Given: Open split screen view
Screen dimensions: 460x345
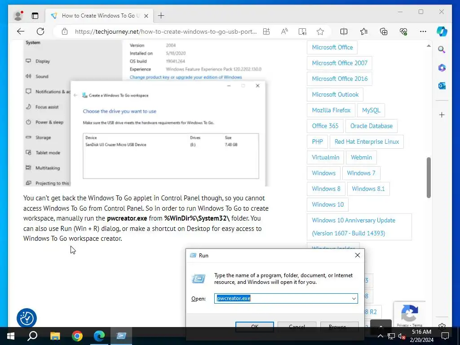Looking at the screenshot, I should pyautogui.click(x=344, y=31).
